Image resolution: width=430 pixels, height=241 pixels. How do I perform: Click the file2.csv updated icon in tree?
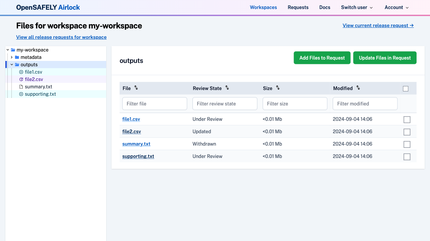pos(21,79)
